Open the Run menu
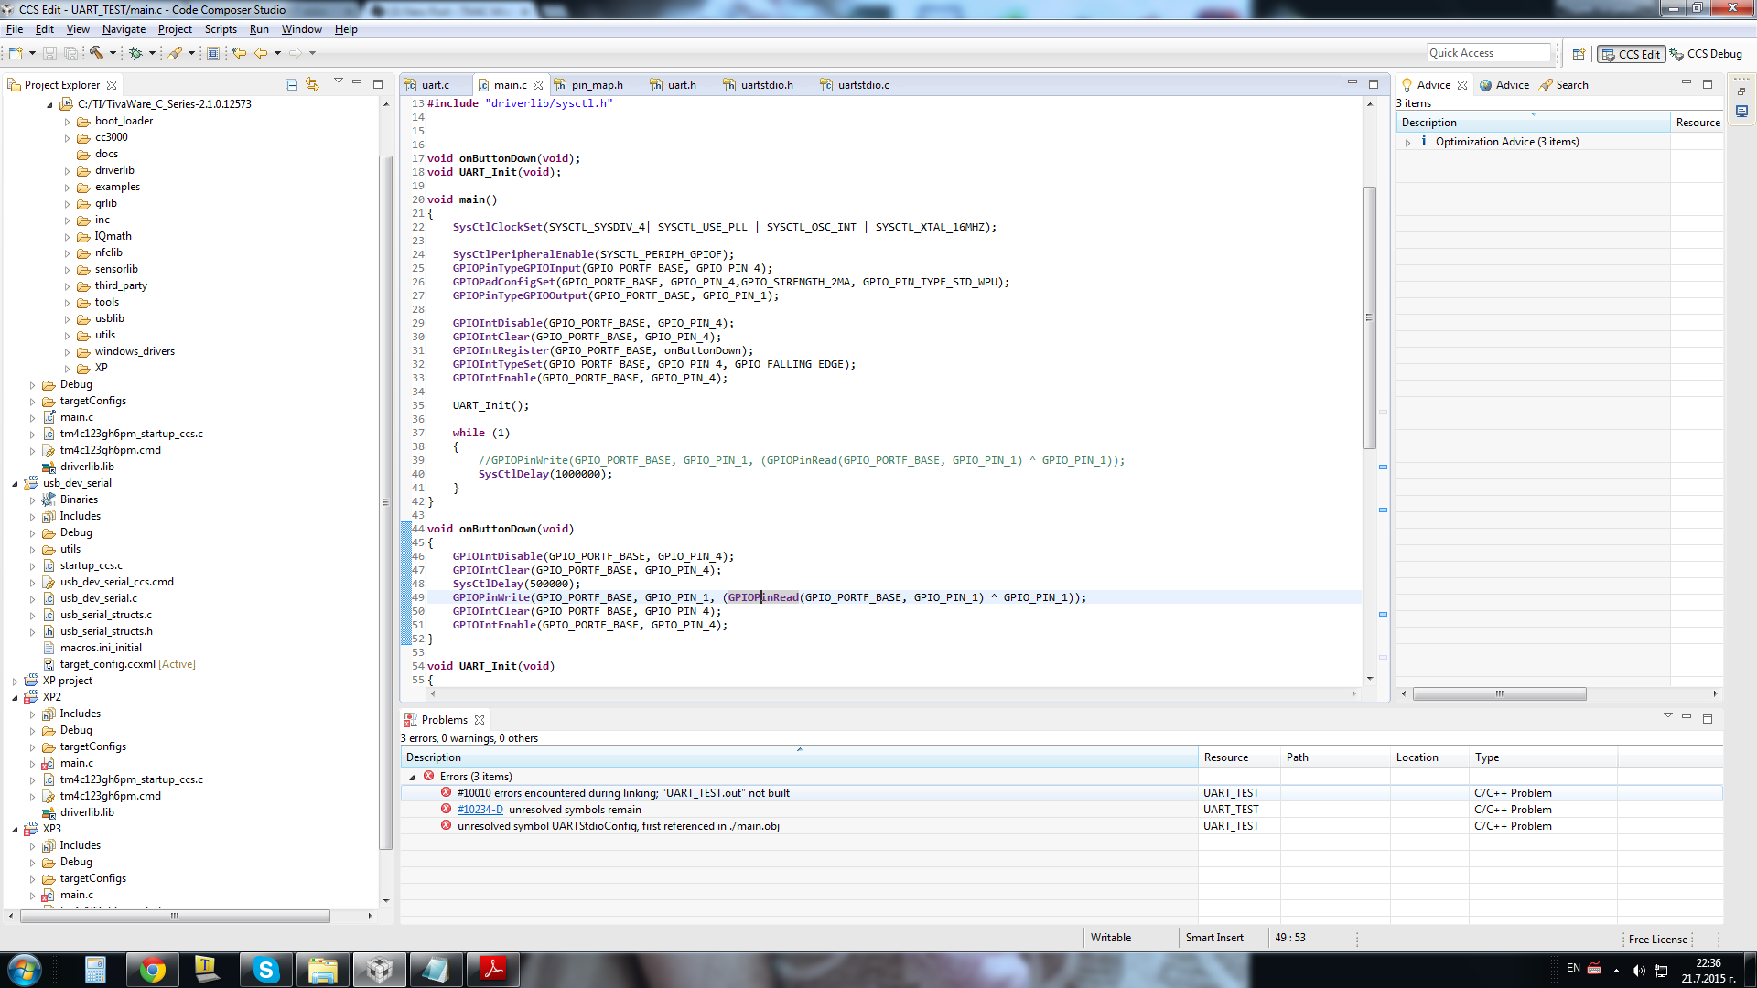Viewport: 1757px width, 988px height. coord(259,29)
